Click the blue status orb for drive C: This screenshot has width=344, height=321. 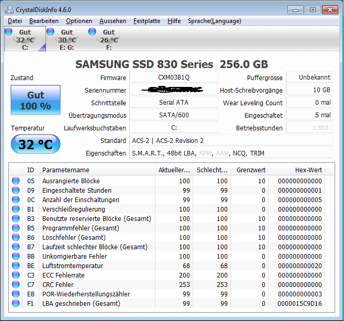click(x=9, y=31)
